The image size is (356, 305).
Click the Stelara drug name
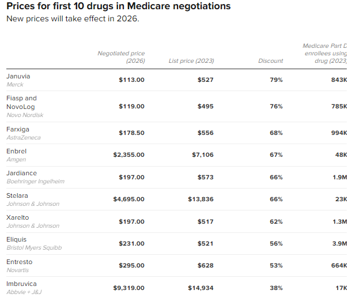17,195
